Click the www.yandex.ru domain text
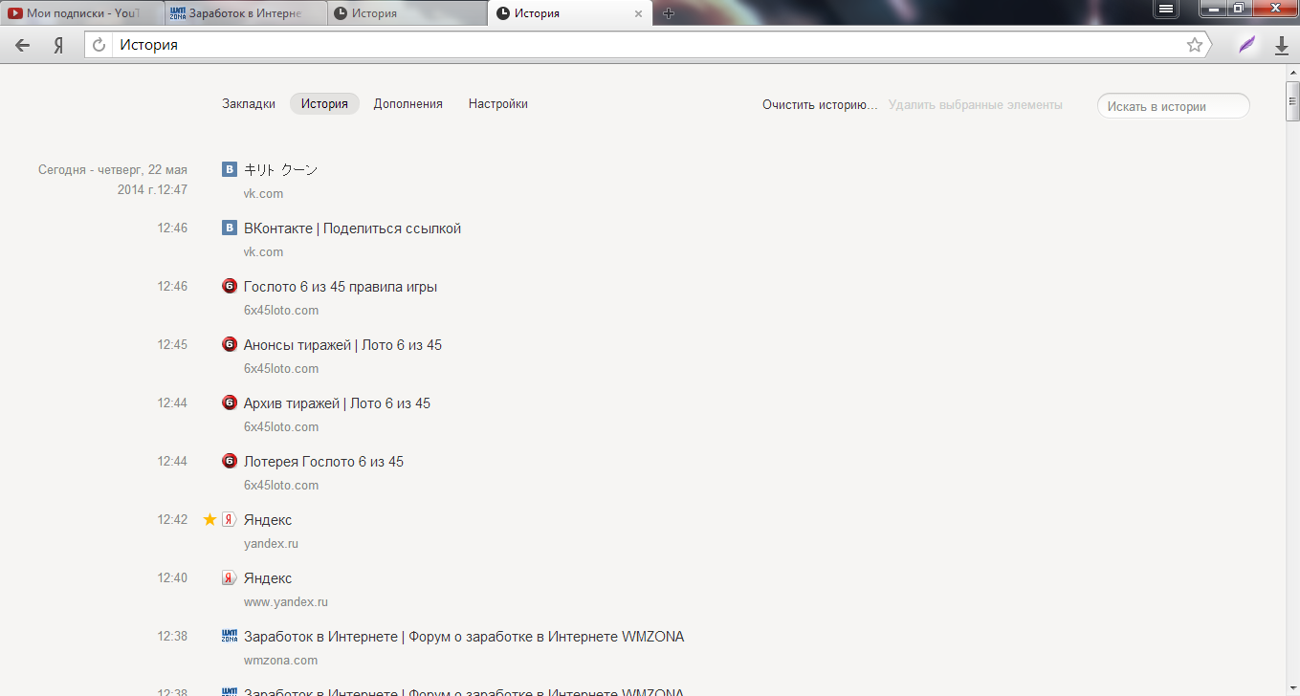The height and width of the screenshot is (696, 1300). 286,601
